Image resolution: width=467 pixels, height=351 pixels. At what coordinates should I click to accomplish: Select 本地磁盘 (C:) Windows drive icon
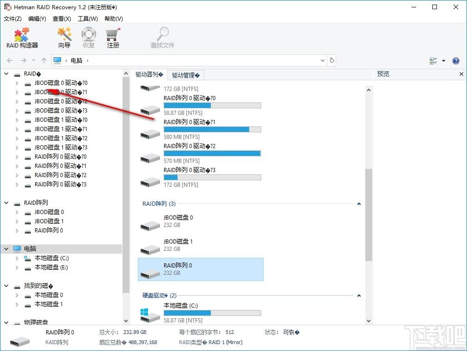pos(150,315)
